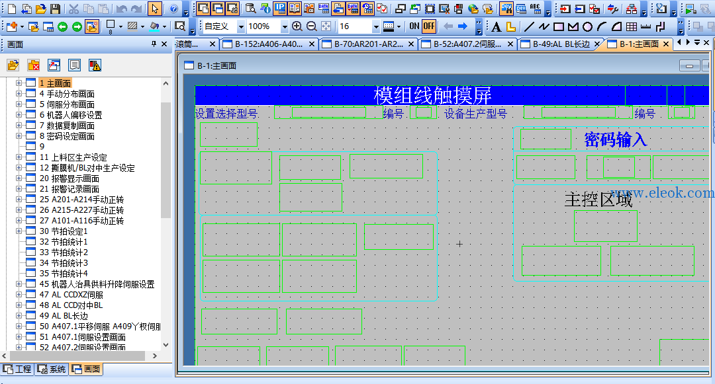Image resolution: width=715 pixels, height=384 pixels.
Task: Select the table grid drawing tool
Action: tap(631, 27)
